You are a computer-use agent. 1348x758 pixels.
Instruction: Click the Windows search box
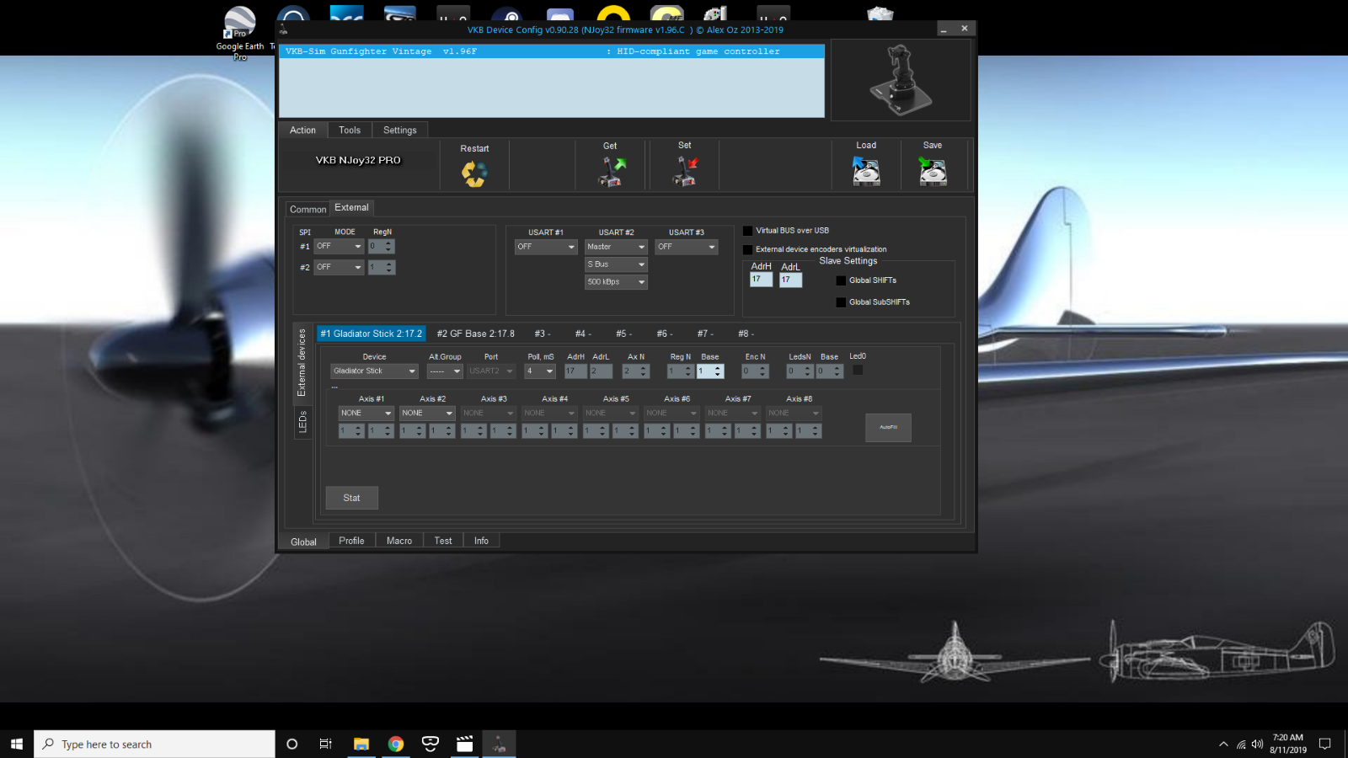(154, 744)
